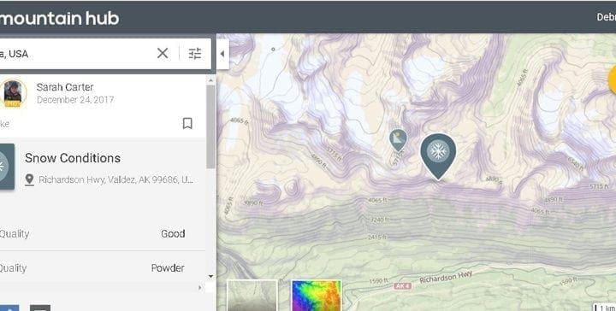The width and height of the screenshot is (616, 311).
Task: Open Sarah Carter's name link
Action: 65,87
